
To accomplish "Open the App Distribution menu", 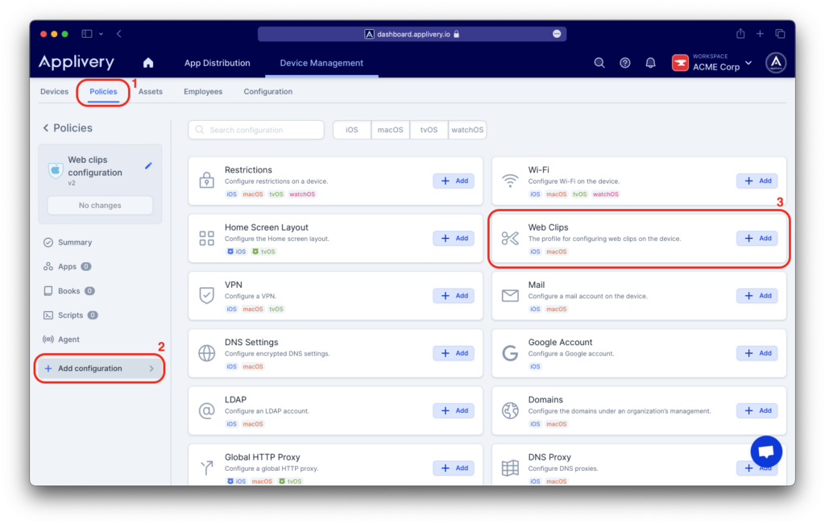I will click(217, 63).
